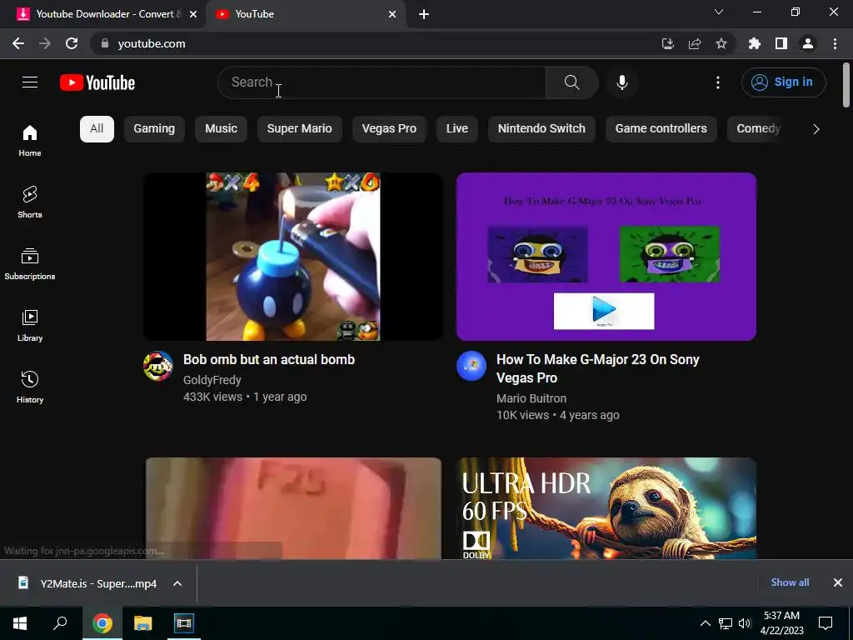853x640 pixels.
Task: Select the Live filter chip
Action: pyautogui.click(x=457, y=129)
